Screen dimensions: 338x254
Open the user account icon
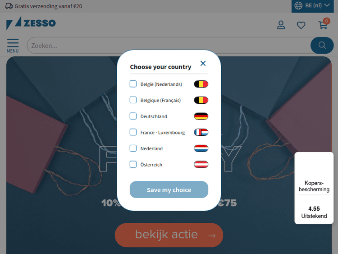[281, 25]
